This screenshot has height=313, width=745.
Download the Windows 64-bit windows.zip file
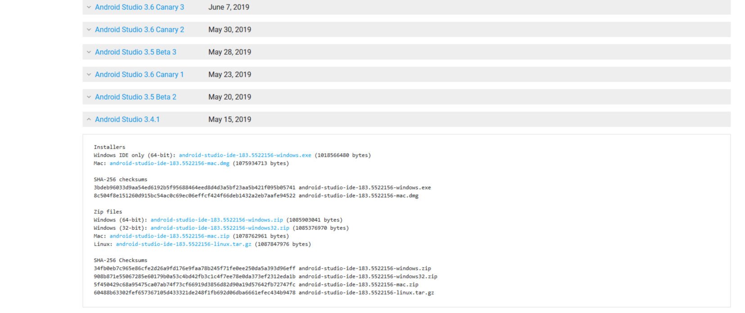[217, 220]
